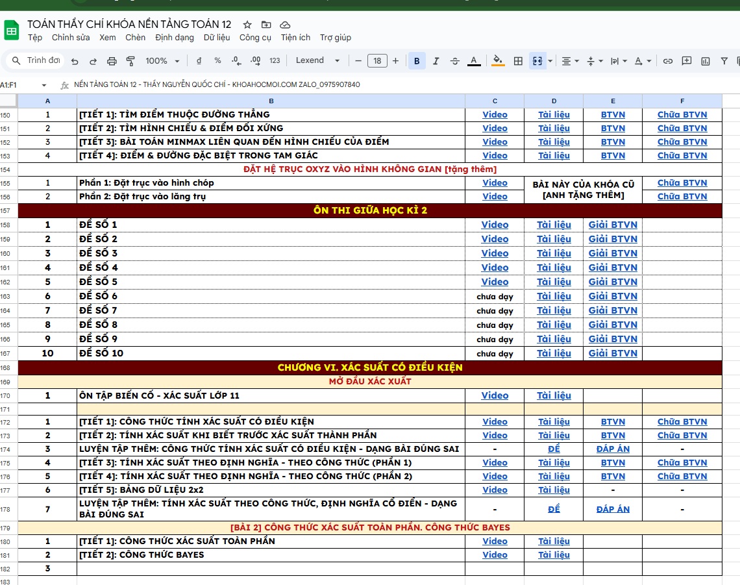Open the borders tool
Image resolution: width=740 pixels, height=585 pixels.
pyautogui.click(x=518, y=61)
